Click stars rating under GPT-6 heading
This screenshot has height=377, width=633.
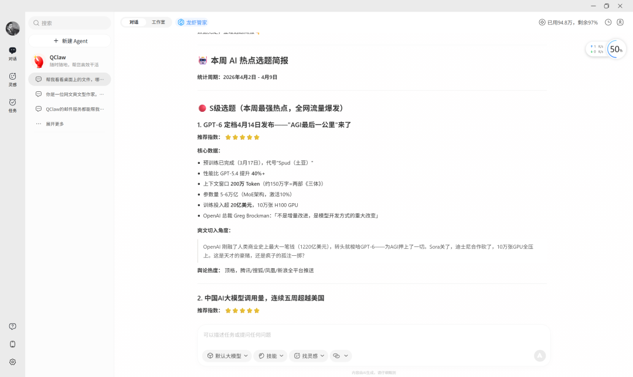coord(242,137)
